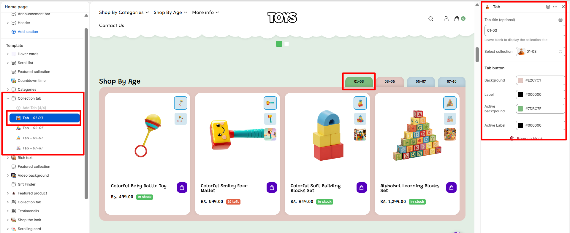This screenshot has height=233, width=570.
Task: Expand the Hover cards section
Action: coord(8,54)
